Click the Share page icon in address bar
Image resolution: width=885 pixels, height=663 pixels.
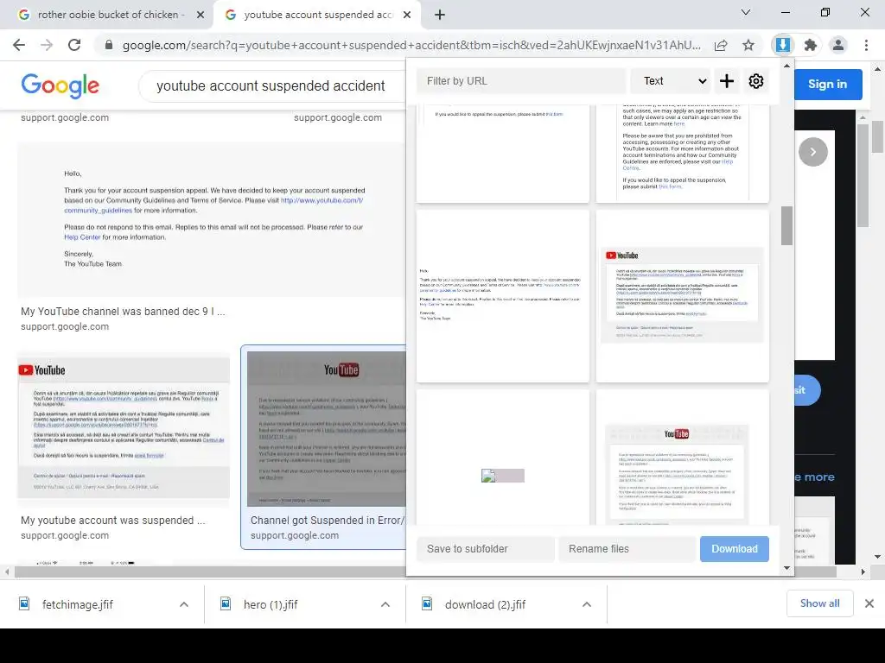click(x=721, y=46)
